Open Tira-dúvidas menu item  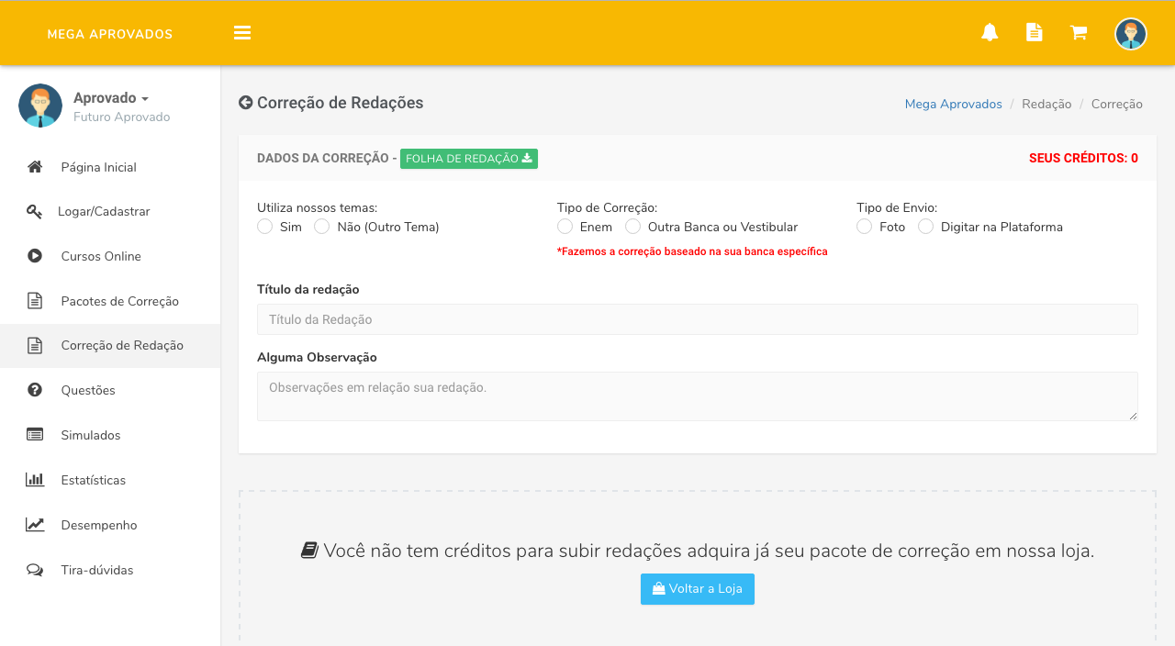click(x=110, y=570)
